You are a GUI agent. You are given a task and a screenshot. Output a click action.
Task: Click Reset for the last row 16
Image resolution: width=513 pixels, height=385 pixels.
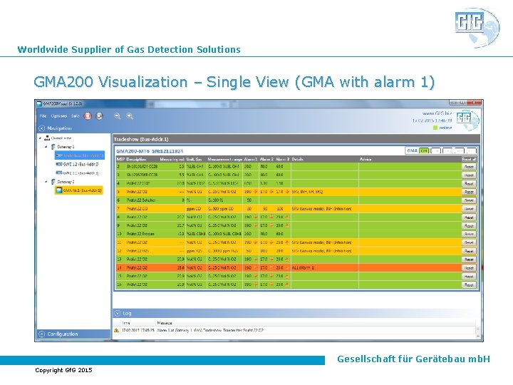click(x=469, y=284)
